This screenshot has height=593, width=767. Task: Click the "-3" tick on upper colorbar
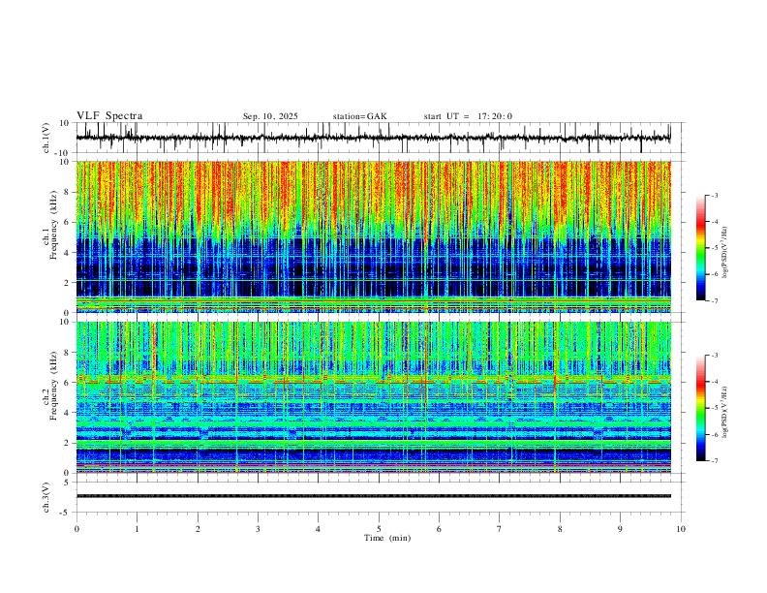pyautogui.click(x=715, y=195)
